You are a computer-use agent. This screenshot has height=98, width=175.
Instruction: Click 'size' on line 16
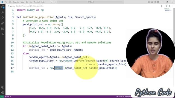(89, 64)
